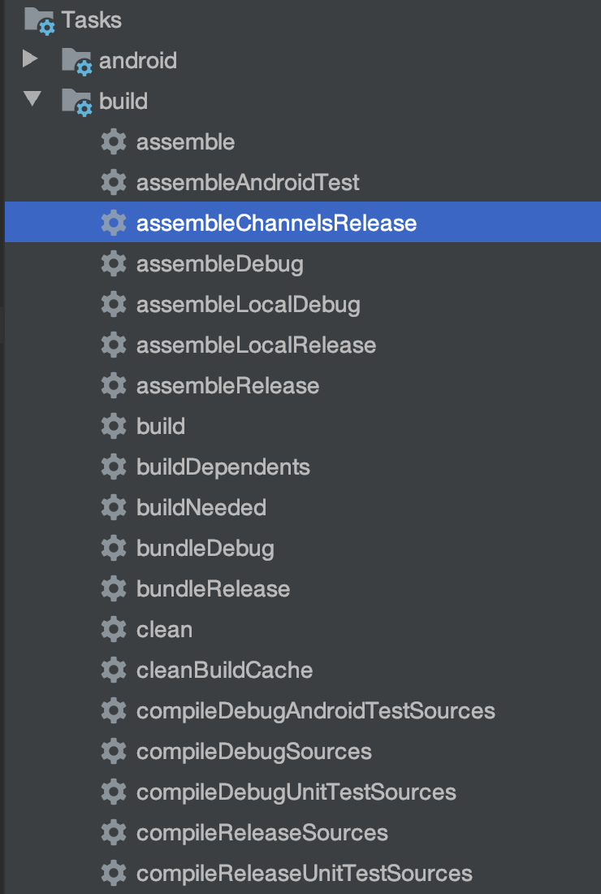Expand the android task folder arrow
Image resolution: width=601 pixels, height=894 pixels.
30,59
